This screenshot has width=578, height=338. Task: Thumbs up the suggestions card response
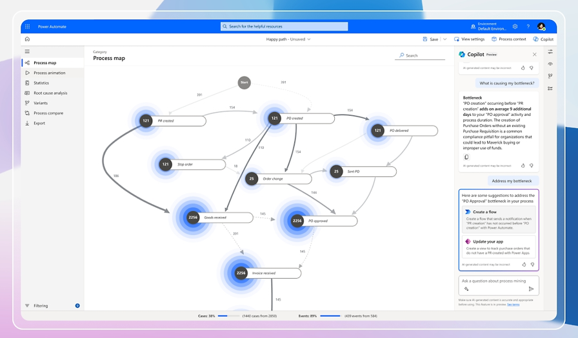524,265
